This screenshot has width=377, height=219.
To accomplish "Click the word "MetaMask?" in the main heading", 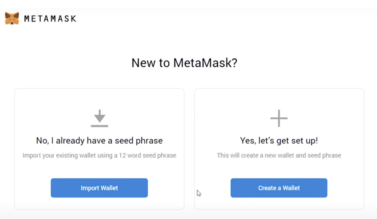I will tap(205, 63).
